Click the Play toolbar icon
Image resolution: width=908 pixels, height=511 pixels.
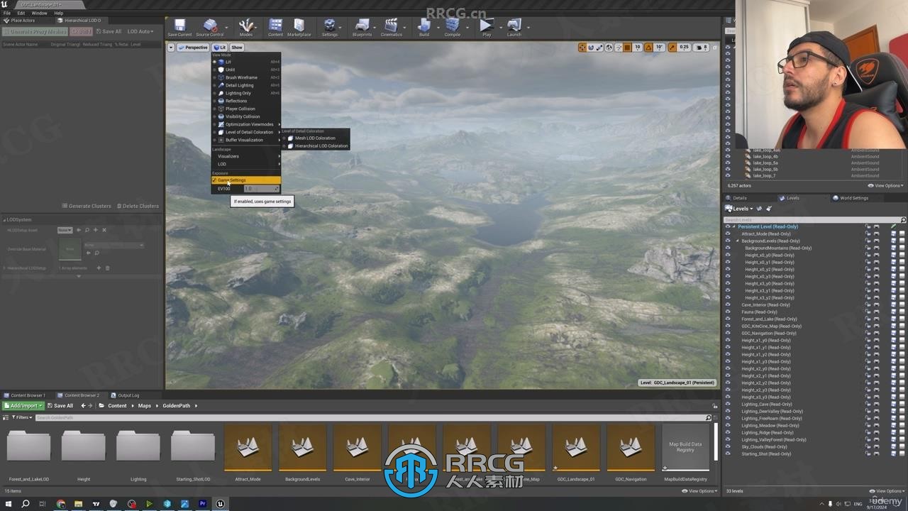(486, 27)
